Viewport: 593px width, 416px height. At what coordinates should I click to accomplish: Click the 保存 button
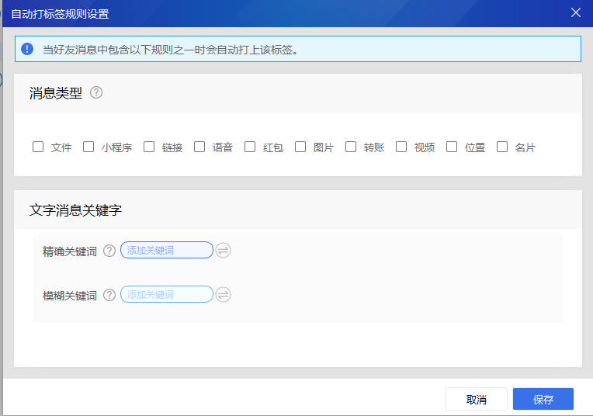tap(543, 399)
